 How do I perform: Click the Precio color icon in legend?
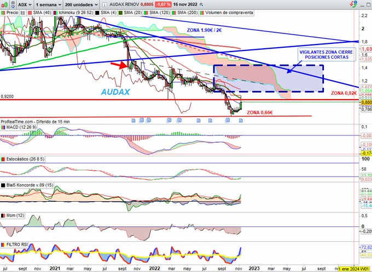point(3,13)
